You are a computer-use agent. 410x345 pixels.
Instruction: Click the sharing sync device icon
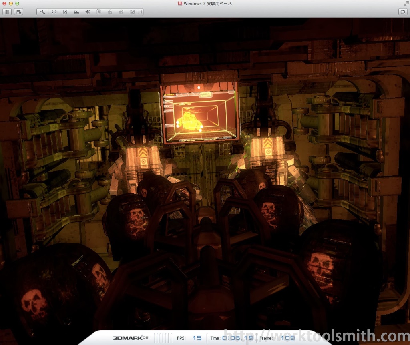pos(133,12)
